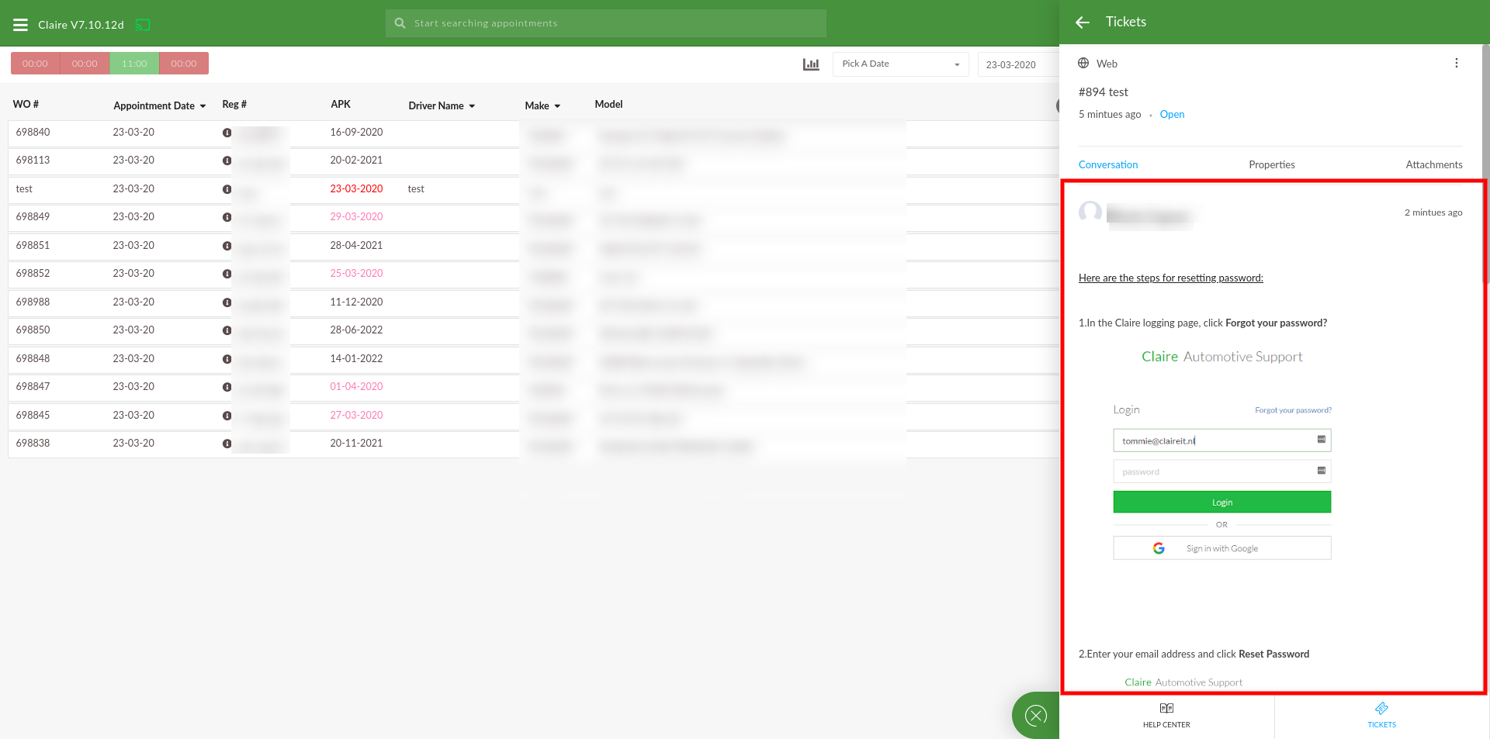Select work order 698840

33,132
